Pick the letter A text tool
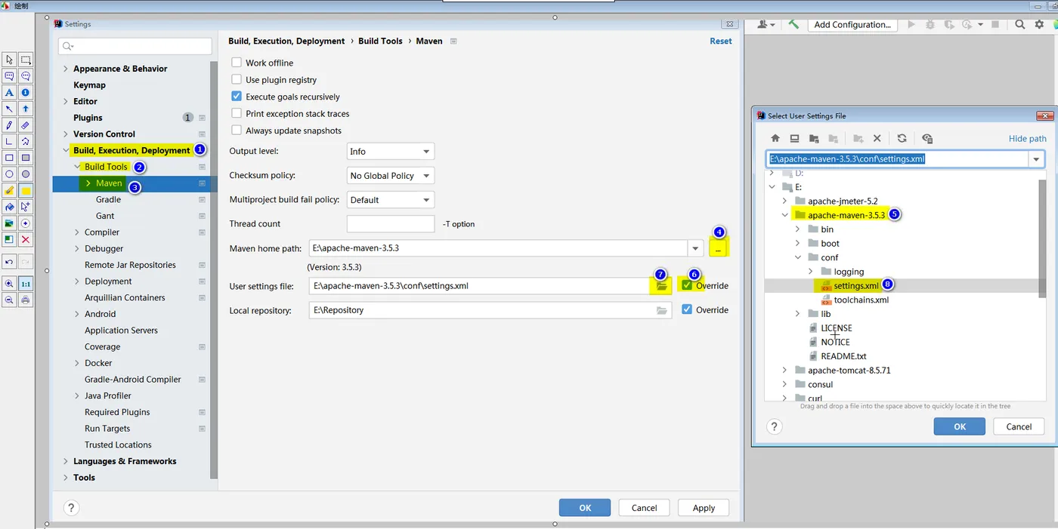The height and width of the screenshot is (529, 1058). (9, 92)
